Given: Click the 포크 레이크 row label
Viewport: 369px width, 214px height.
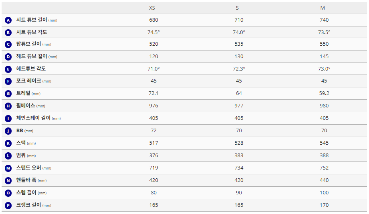Looking at the screenshot, I should pos(28,81).
